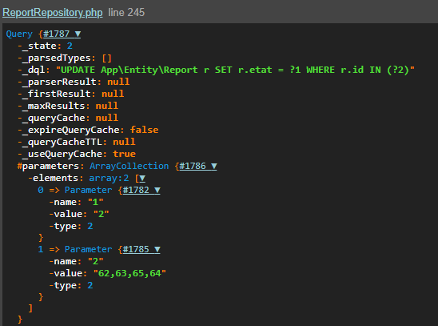Open the ReportRepository.php file link

point(53,13)
